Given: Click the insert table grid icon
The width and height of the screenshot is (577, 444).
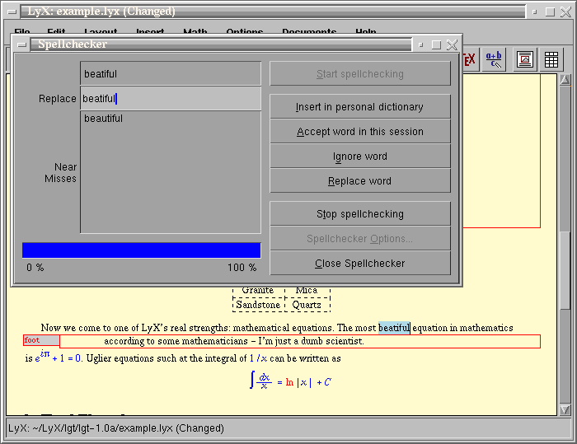Looking at the screenshot, I should click(x=551, y=59).
